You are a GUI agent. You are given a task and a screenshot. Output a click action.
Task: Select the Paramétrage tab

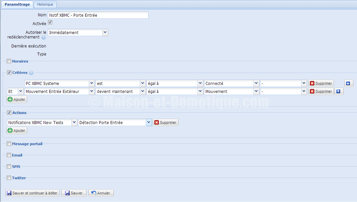tap(17, 4)
